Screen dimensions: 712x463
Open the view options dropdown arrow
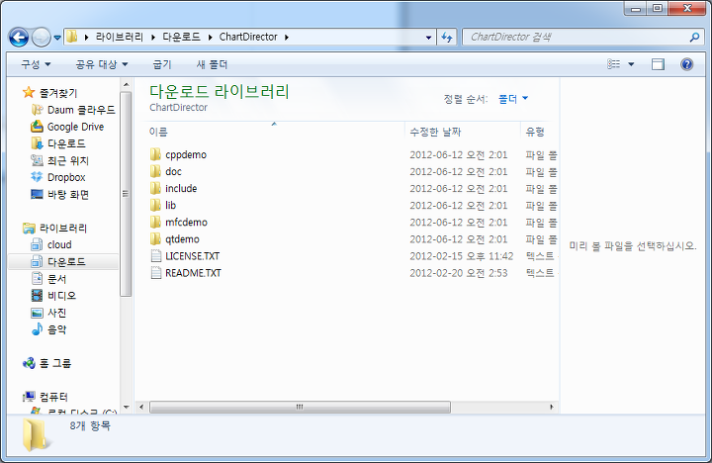click(x=631, y=64)
